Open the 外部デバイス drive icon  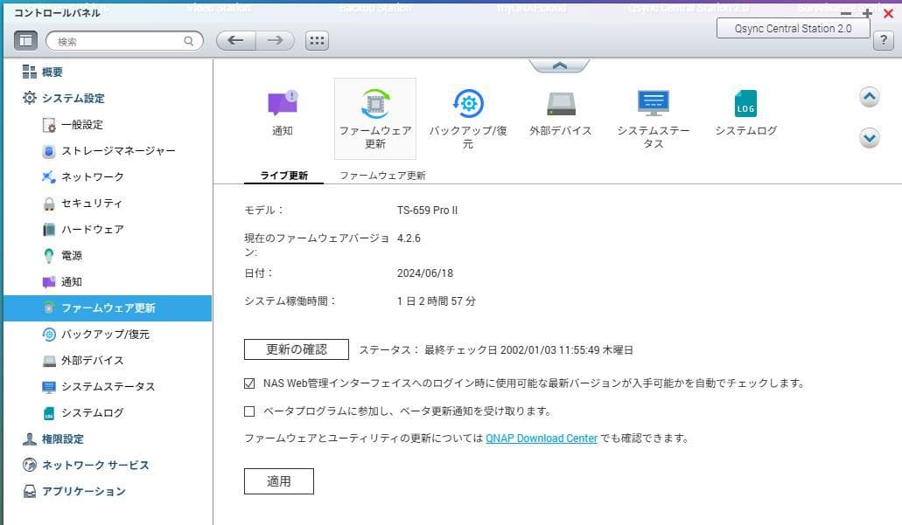point(561,104)
